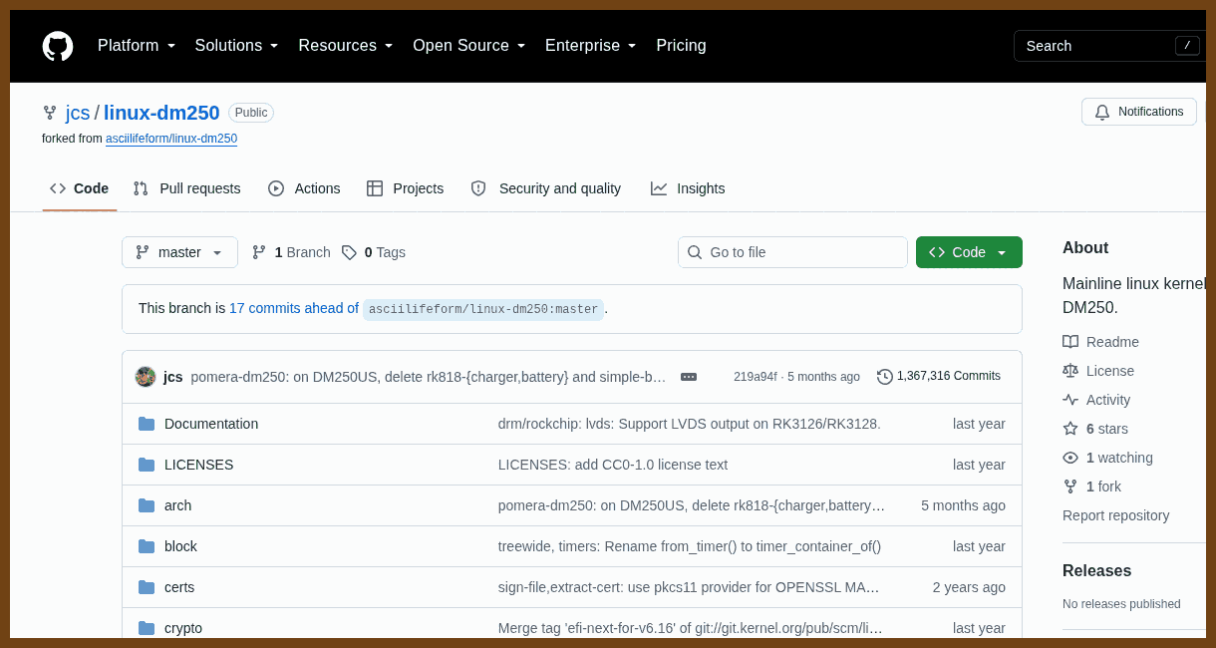View the 0 Tags list
The height and width of the screenshot is (648, 1216).
374,252
